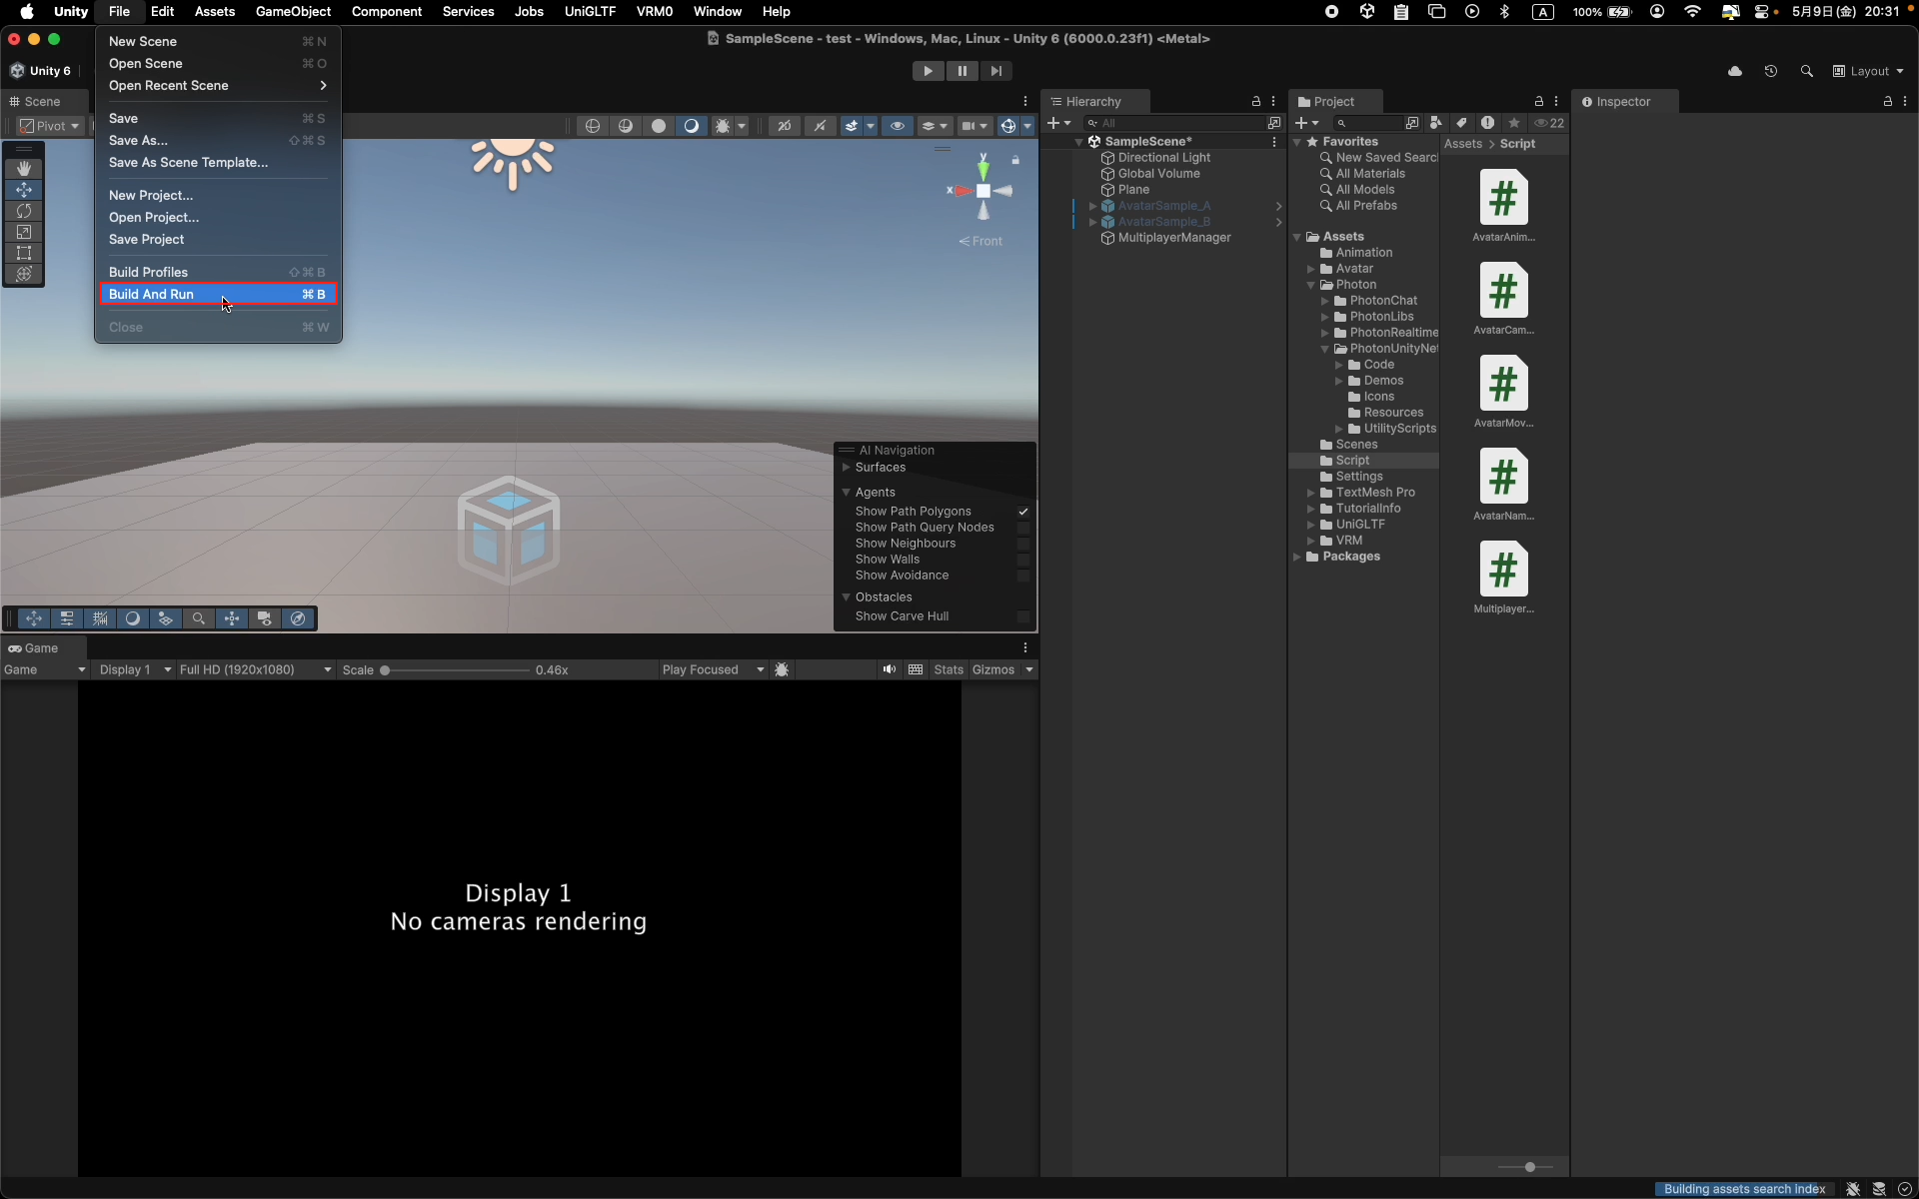
Task: Select the Rect tool
Action: pyautogui.click(x=24, y=253)
